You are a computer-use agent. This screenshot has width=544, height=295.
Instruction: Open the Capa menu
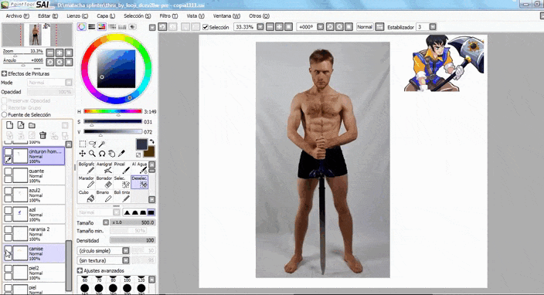click(x=106, y=16)
